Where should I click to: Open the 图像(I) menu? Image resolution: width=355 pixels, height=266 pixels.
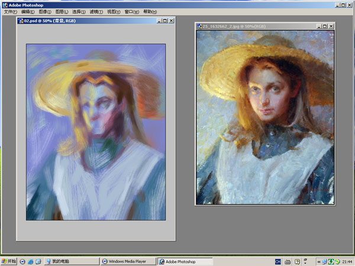45,12
